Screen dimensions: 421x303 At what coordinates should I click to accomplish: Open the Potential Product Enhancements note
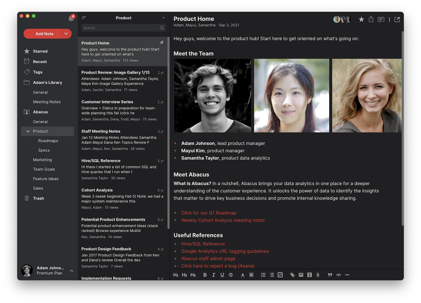pos(122,228)
